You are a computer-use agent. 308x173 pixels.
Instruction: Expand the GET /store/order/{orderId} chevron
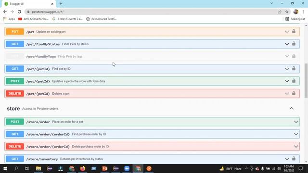click(x=296, y=134)
